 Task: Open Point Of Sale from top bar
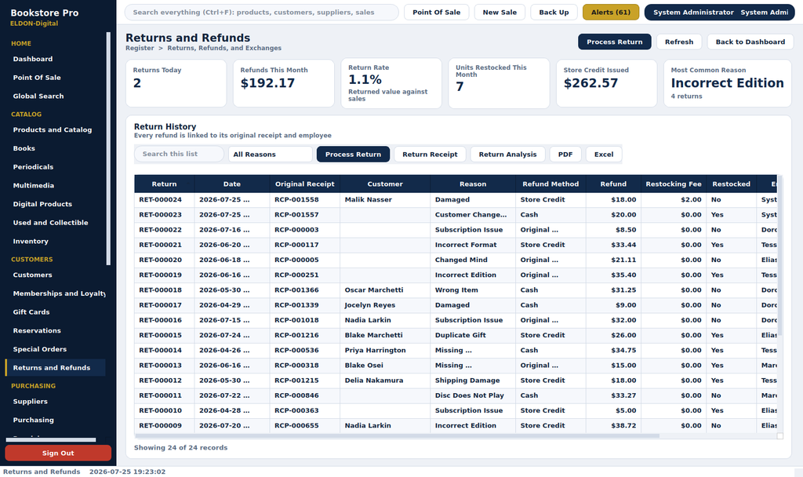[x=436, y=13]
